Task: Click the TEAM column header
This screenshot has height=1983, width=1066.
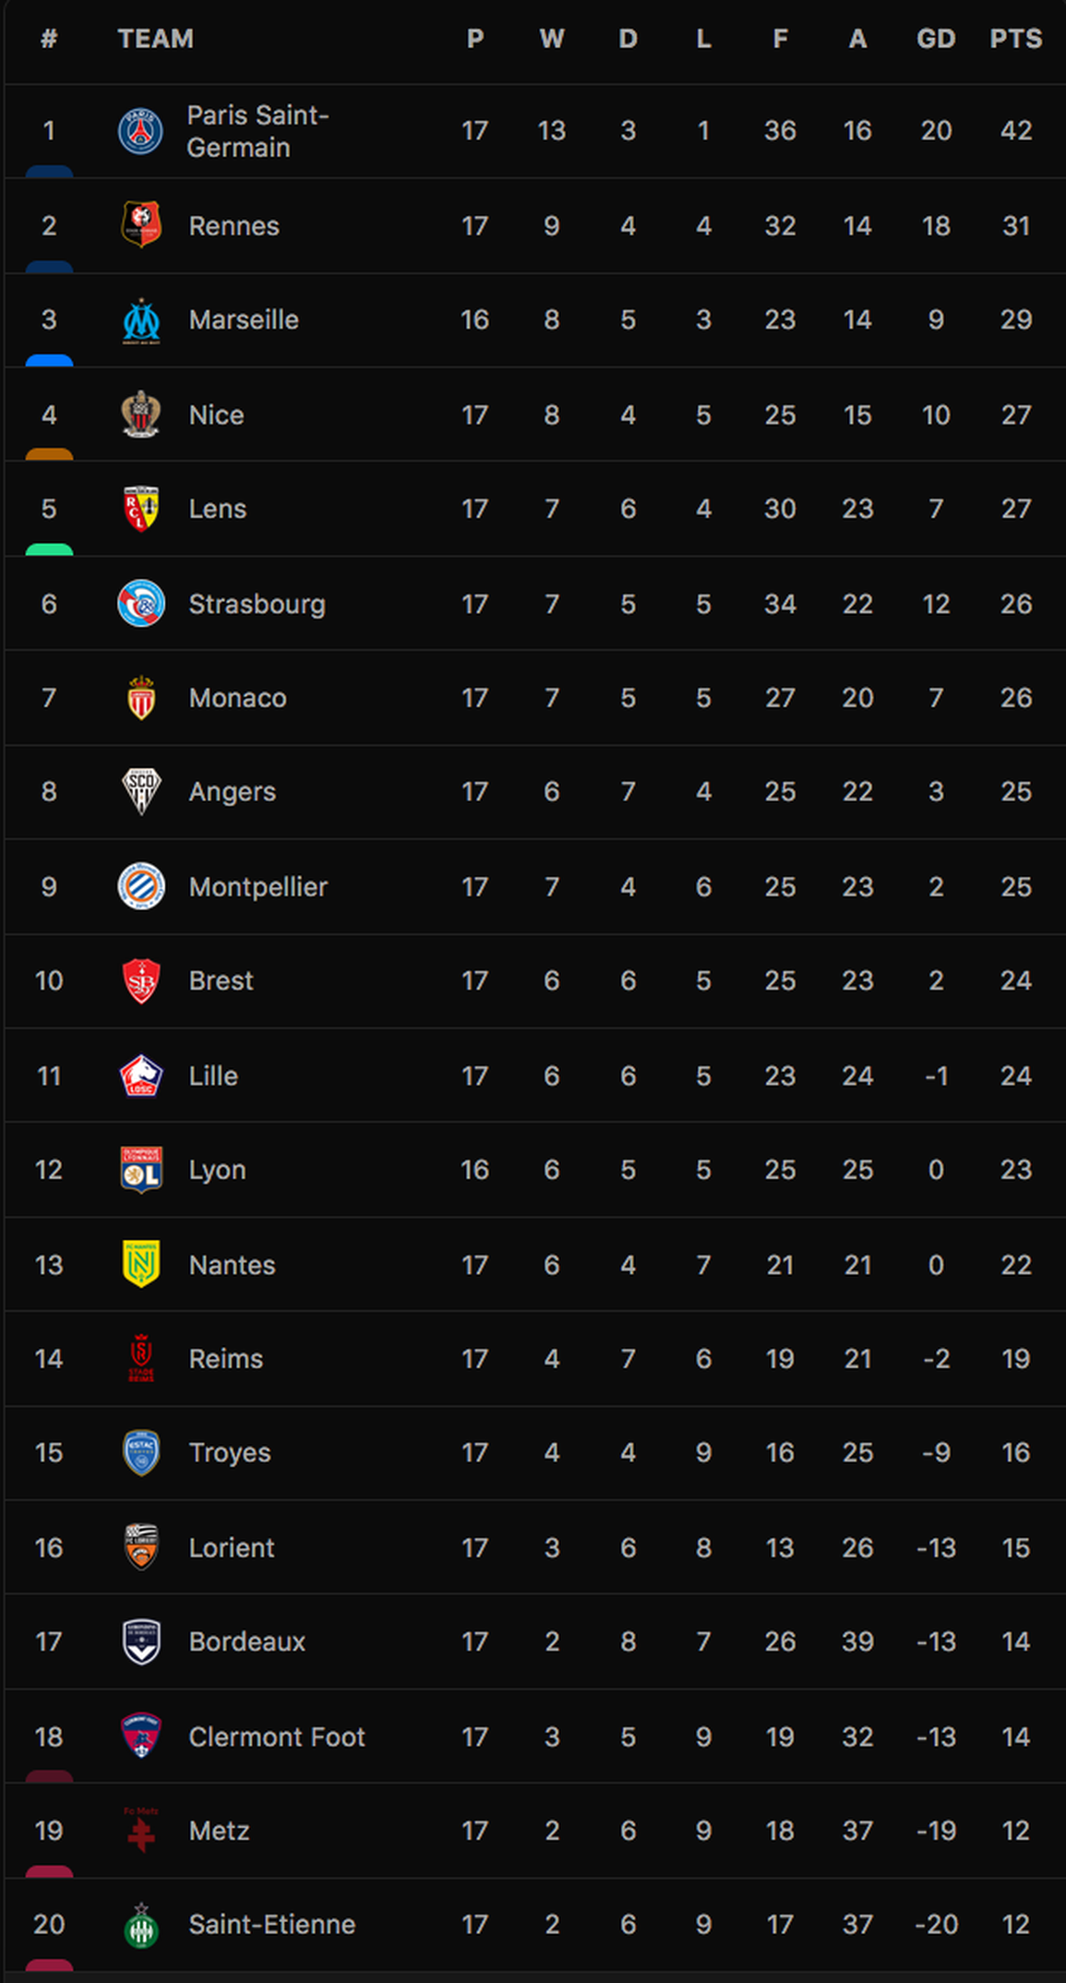Action: coord(155,39)
